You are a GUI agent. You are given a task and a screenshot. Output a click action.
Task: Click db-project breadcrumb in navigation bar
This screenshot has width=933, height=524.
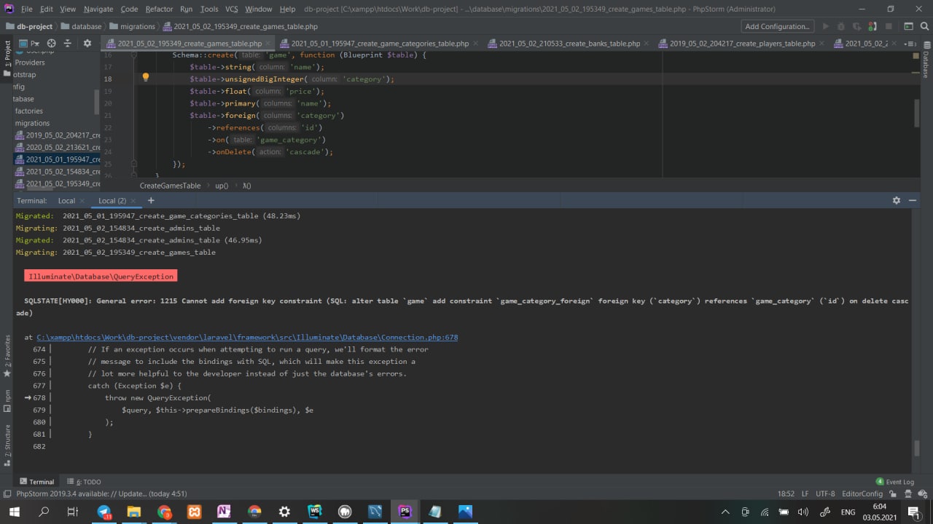pos(29,26)
